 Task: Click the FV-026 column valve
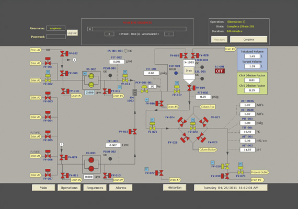click(185, 138)
